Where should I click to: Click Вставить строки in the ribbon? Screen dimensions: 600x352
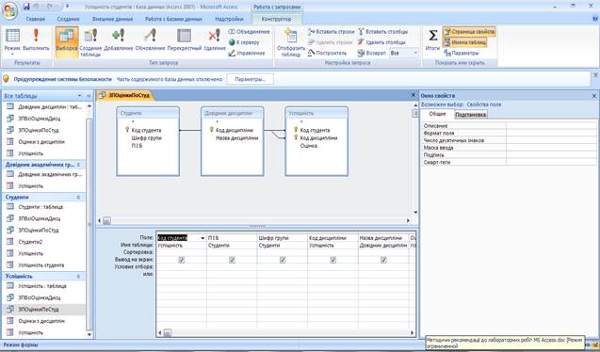(332, 32)
